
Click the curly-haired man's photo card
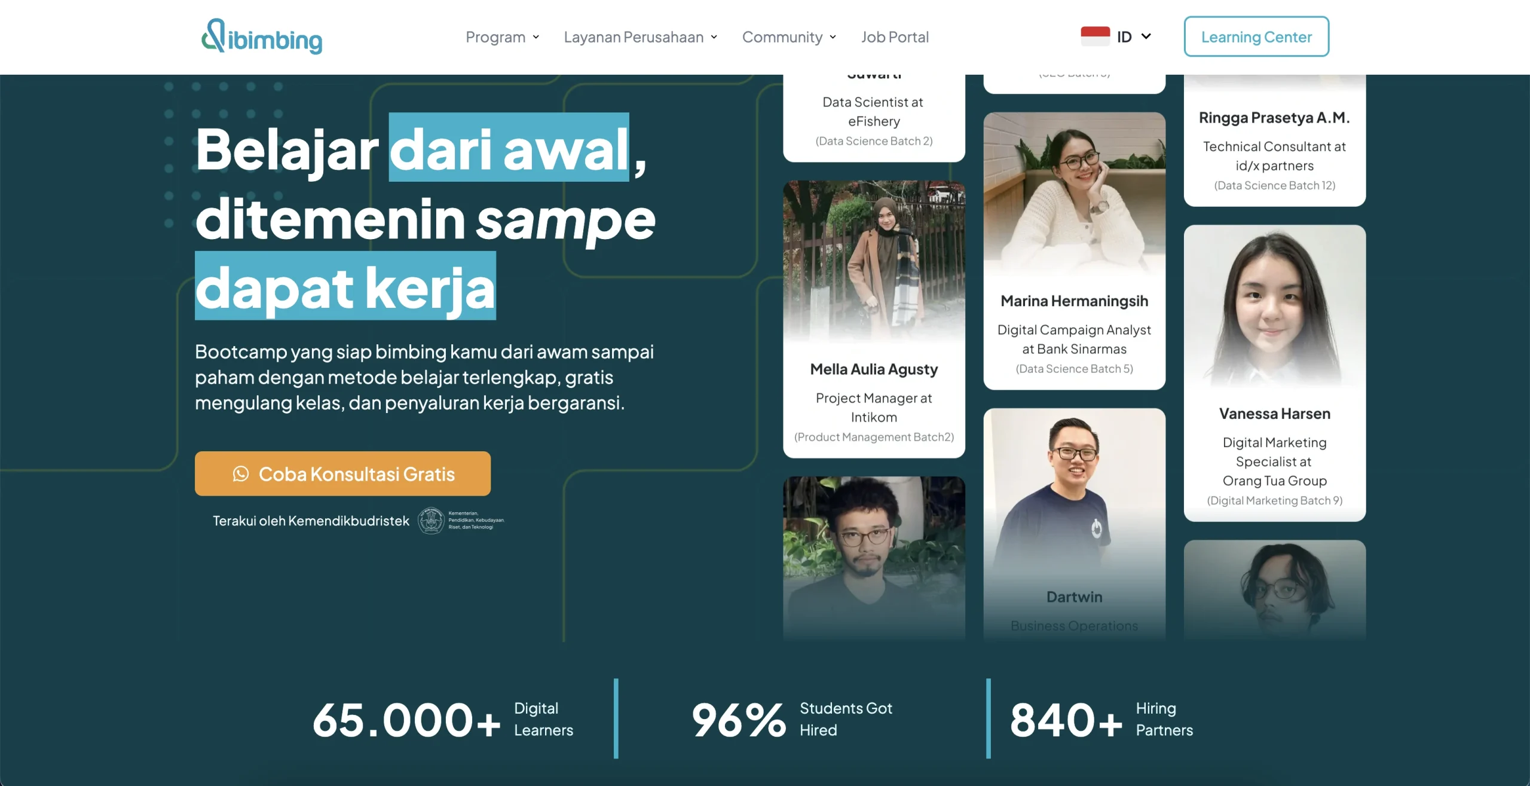pyautogui.click(x=874, y=558)
